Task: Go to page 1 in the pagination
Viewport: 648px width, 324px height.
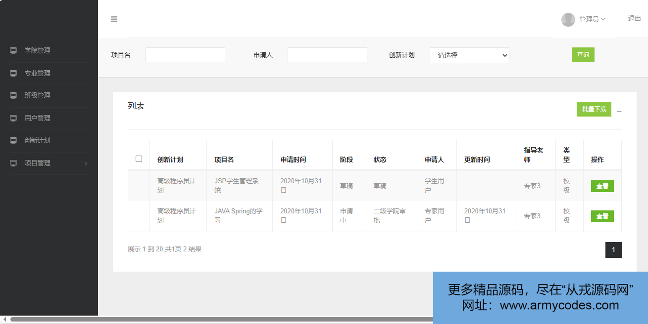Action: [613, 250]
